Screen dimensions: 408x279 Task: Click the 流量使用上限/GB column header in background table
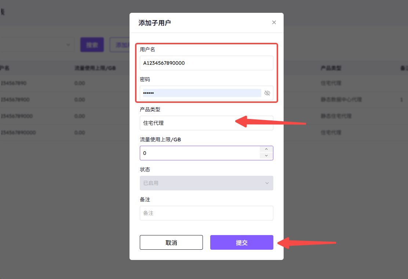95,68
